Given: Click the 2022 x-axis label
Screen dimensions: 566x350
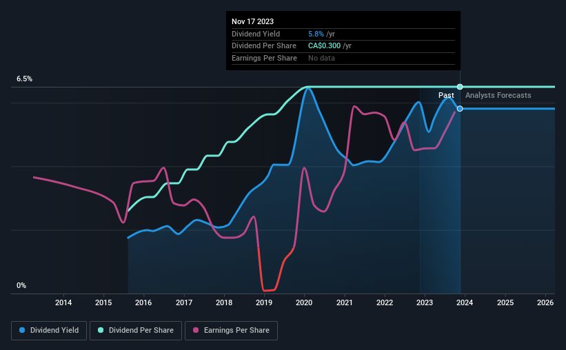Looking at the screenshot, I should (x=385, y=302).
